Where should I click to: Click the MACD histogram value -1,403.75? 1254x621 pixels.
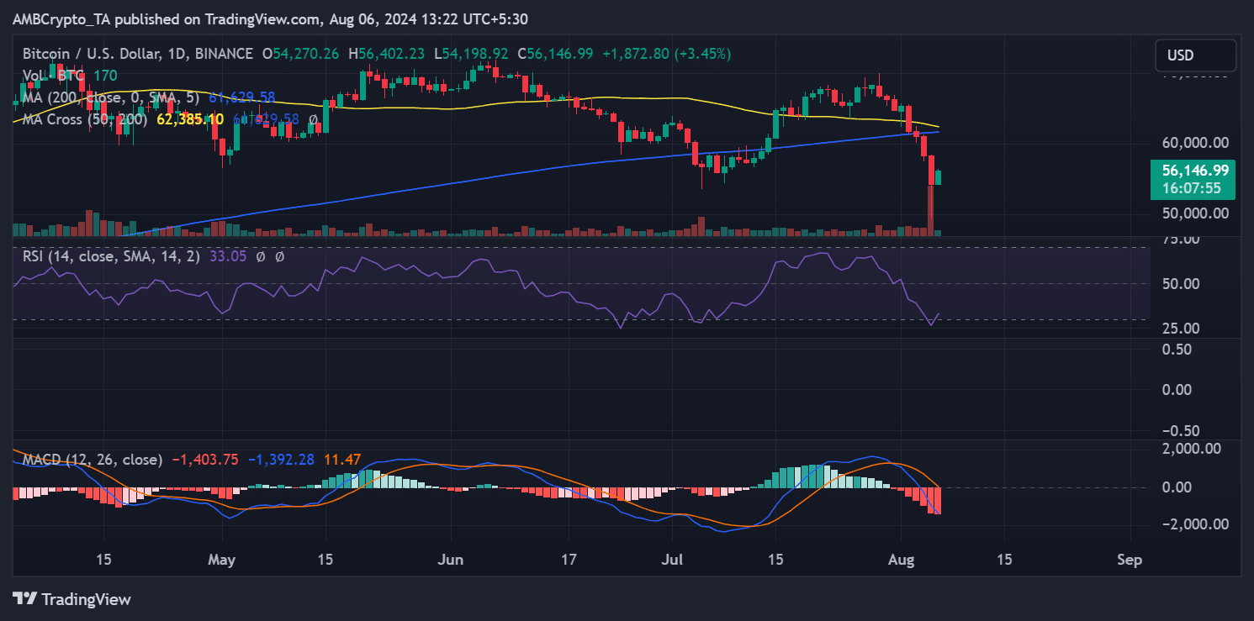(x=204, y=460)
